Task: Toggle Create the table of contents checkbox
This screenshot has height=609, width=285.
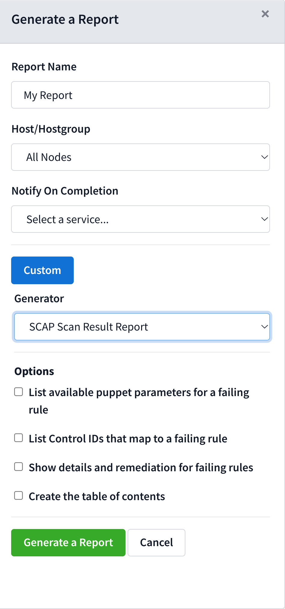Action: (19, 496)
